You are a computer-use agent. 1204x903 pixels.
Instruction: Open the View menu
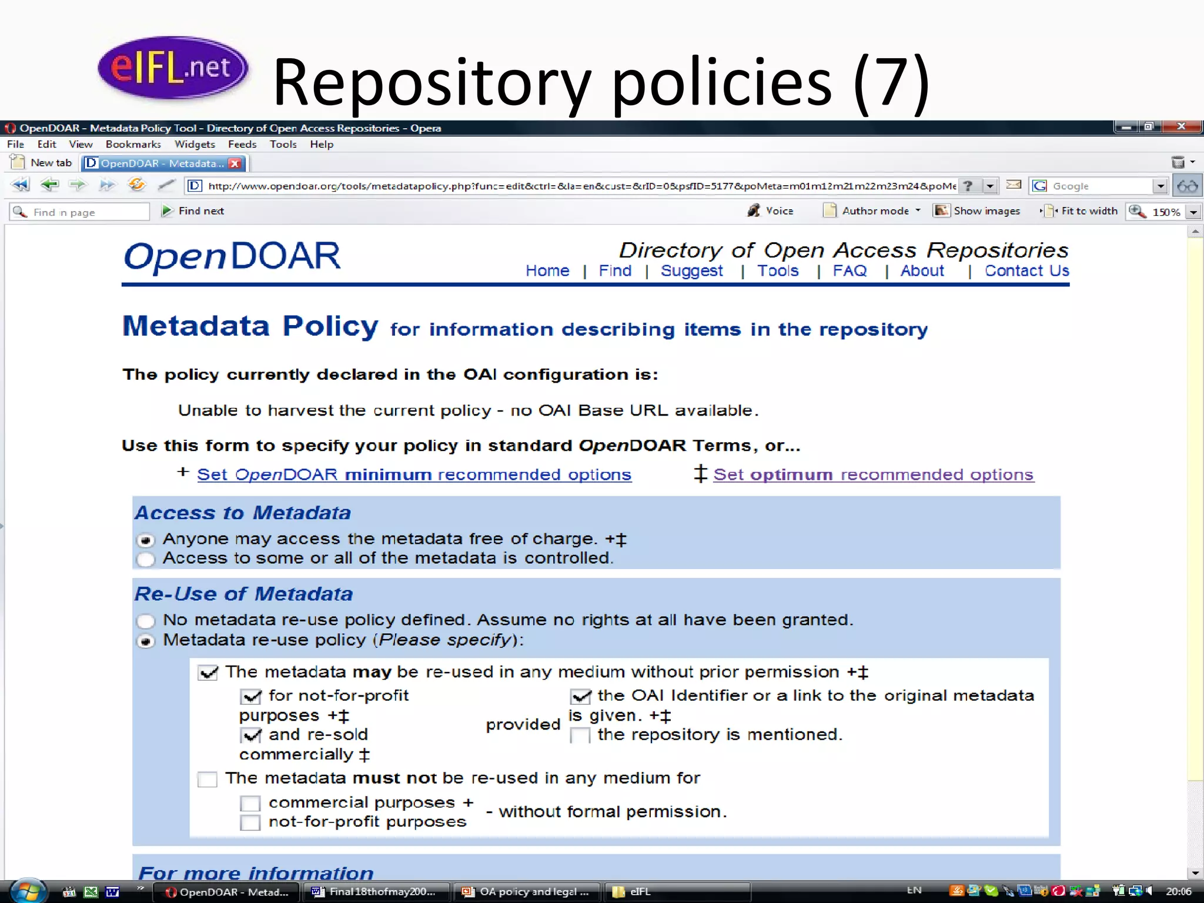tap(81, 144)
